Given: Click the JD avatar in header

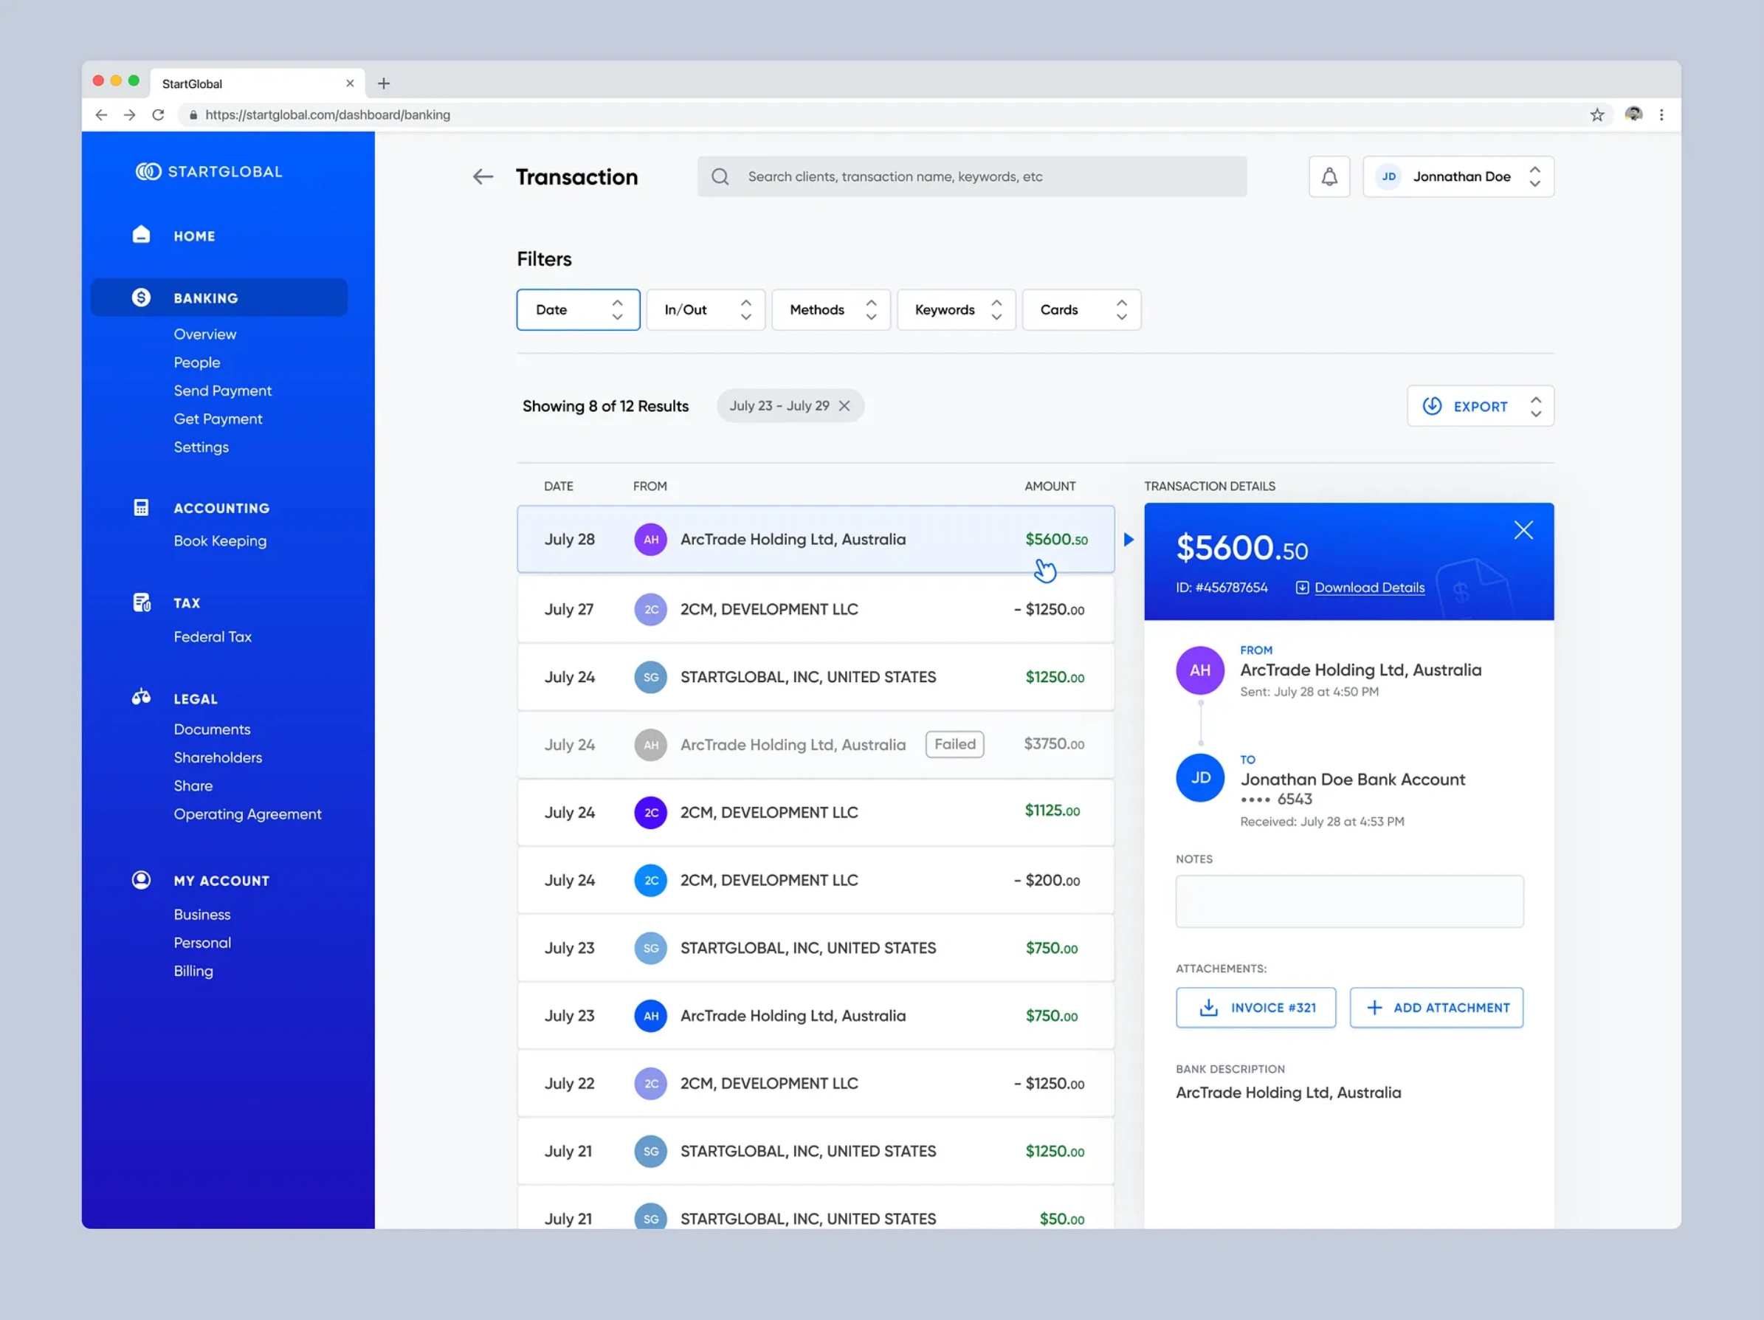Looking at the screenshot, I should [1388, 176].
